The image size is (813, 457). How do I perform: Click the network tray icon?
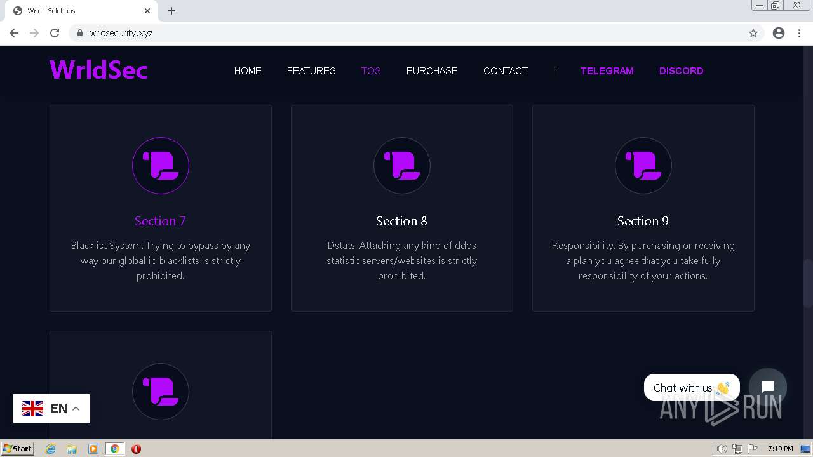point(737,449)
